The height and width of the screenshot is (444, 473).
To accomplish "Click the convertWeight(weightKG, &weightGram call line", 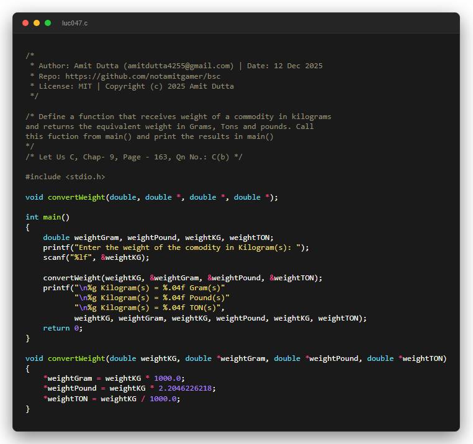I will pyautogui.click(x=182, y=278).
